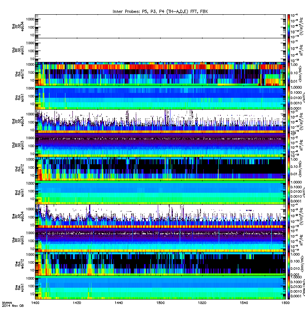Click the the fff 32 scm3 spectrogram panel

point(160,240)
